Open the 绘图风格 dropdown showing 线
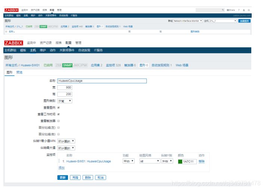Image resolution: width=264 pixels, height=190 pixels. 150,161
